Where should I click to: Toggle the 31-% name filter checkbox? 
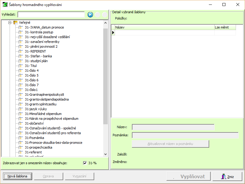pyautogui.click(x=85, y=163)
